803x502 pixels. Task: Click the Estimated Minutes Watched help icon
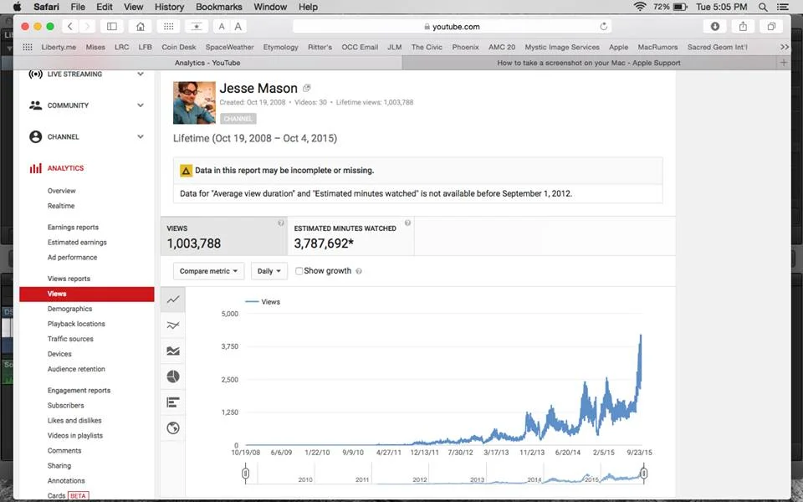tap(407, 223)
